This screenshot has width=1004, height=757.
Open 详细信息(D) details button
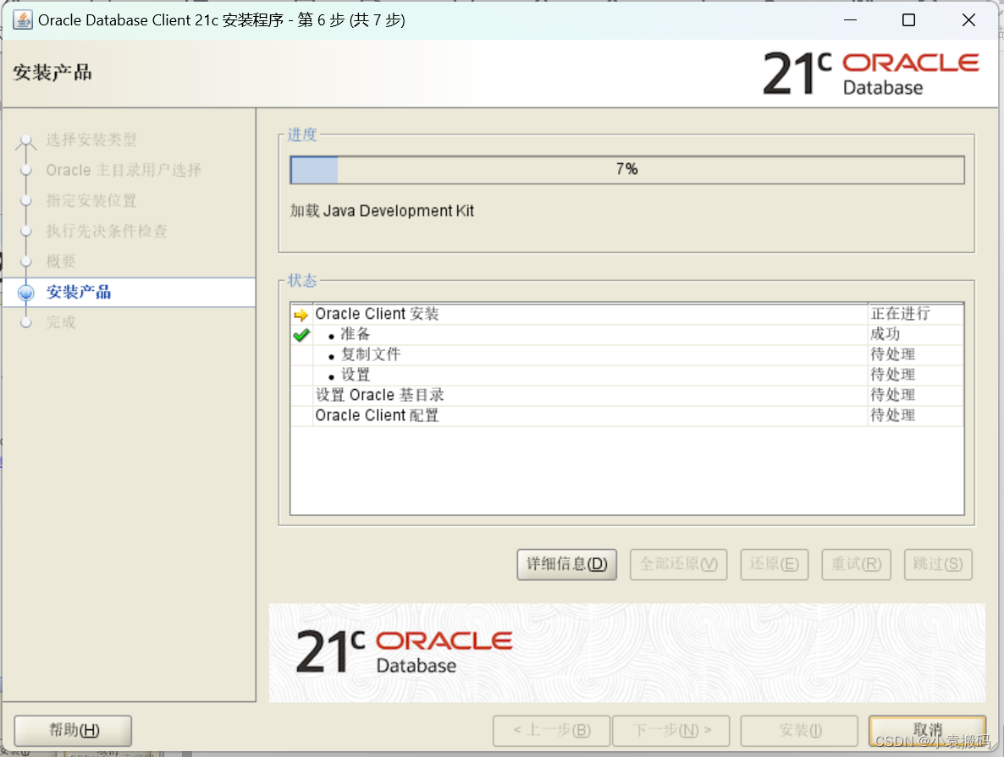tap(566, 564)
